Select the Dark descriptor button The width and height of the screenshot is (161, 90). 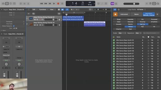[x=130, y=29]
